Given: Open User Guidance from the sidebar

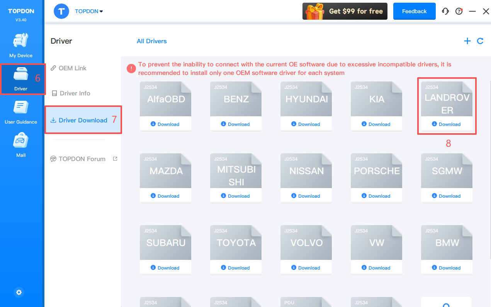Looking at the screenshot, I should (21, 112).
